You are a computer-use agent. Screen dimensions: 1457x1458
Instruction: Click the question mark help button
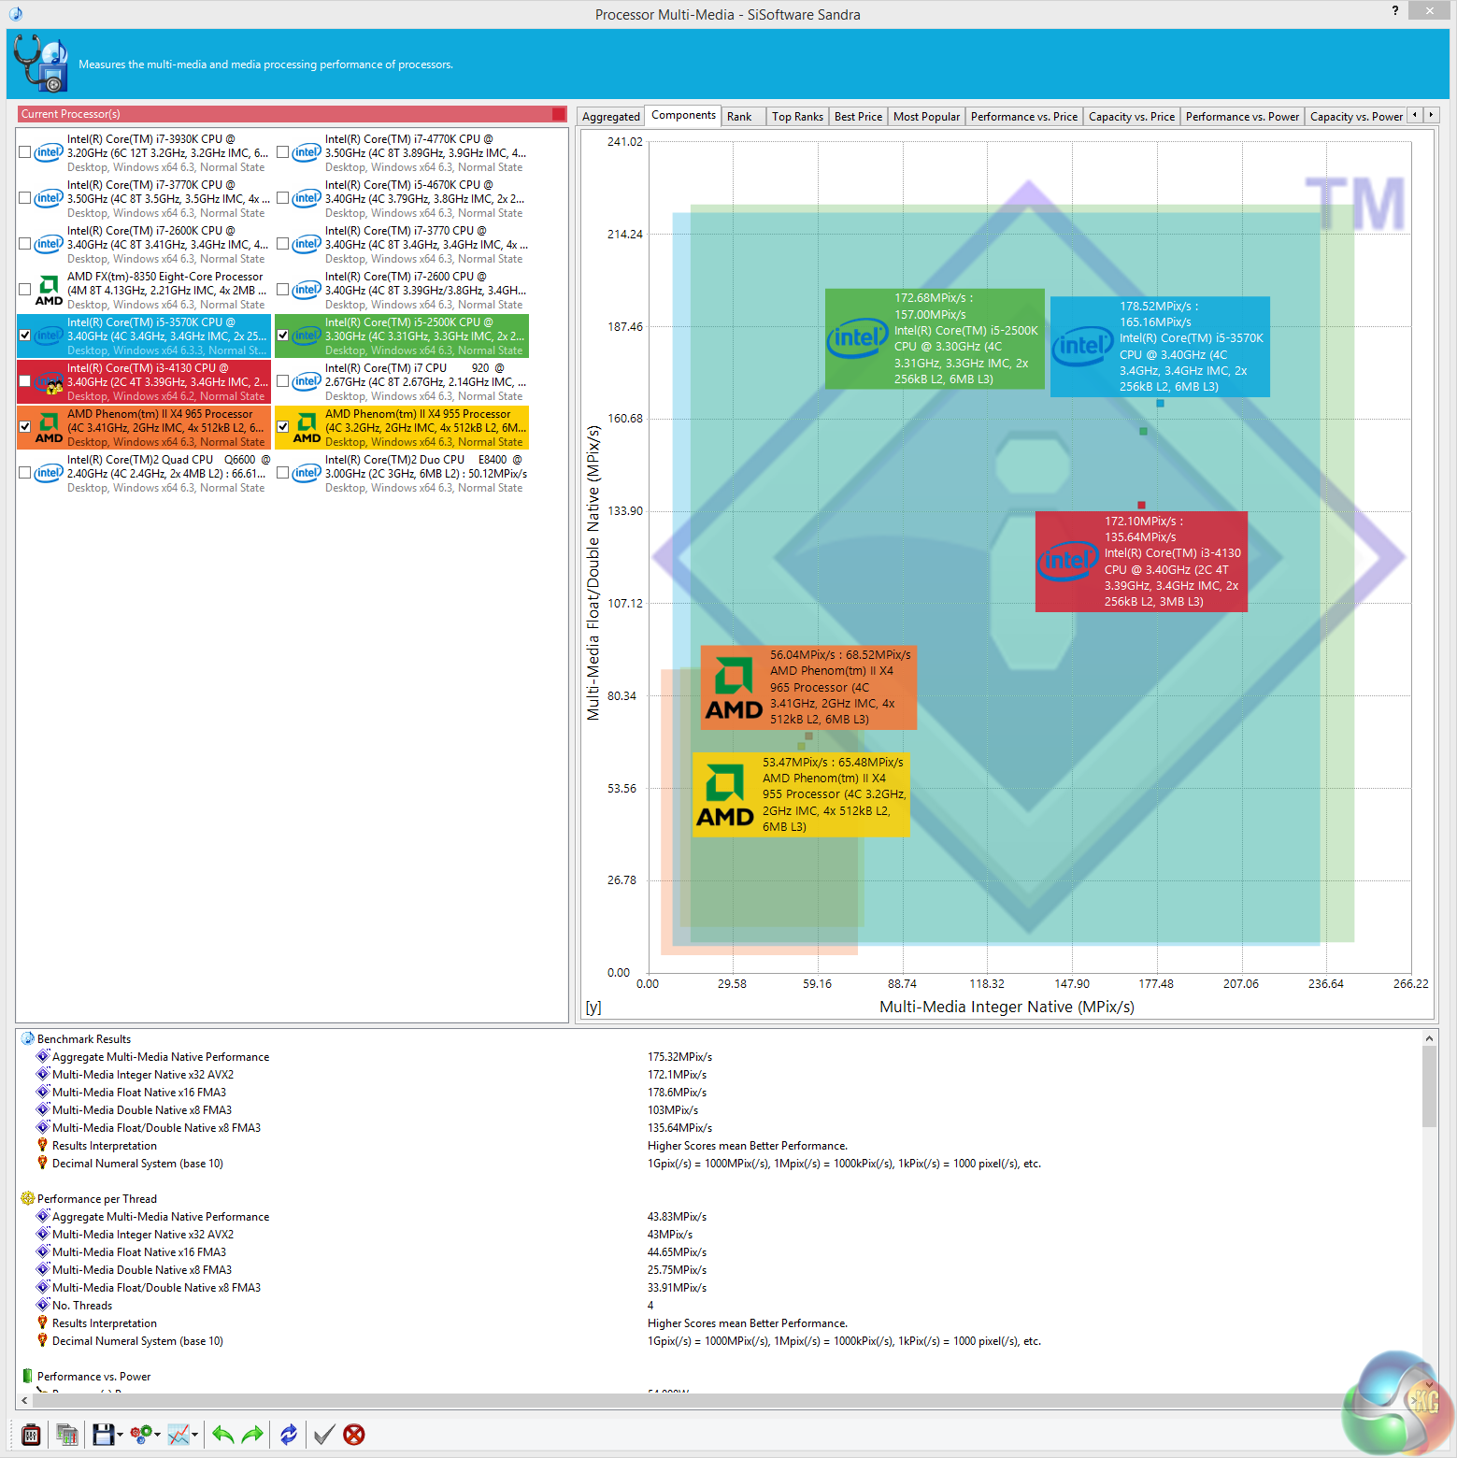(1395, 10)
